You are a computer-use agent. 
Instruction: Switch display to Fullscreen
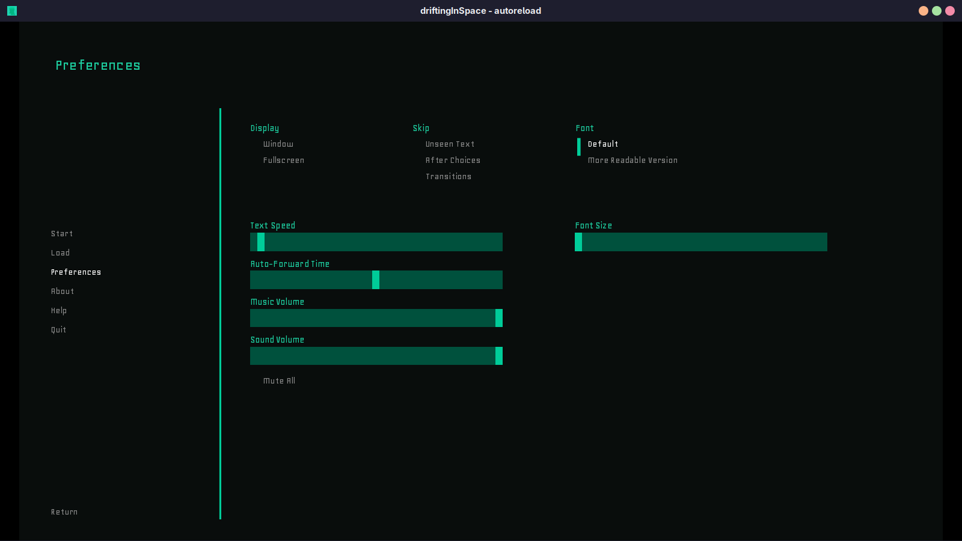click(x=283, y=160)
